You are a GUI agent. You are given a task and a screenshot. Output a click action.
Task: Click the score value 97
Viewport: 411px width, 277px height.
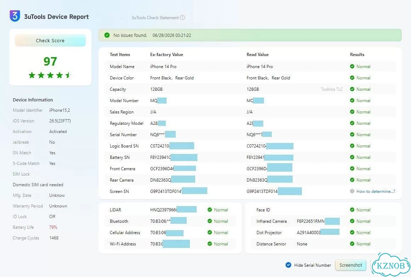tap(50, 61)
